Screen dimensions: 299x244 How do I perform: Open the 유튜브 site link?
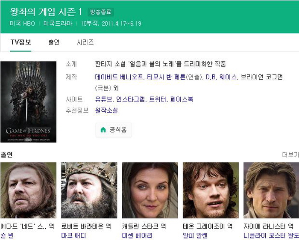104,99
